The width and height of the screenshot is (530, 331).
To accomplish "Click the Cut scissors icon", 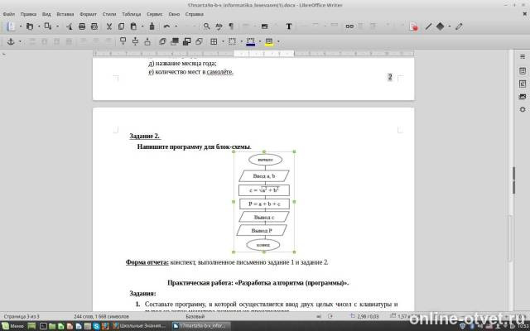I will (108, 26).
